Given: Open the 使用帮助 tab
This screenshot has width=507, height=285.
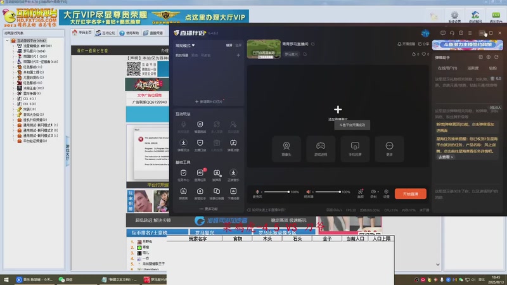Looking at the screenshot, I should [x=129, y=33].
